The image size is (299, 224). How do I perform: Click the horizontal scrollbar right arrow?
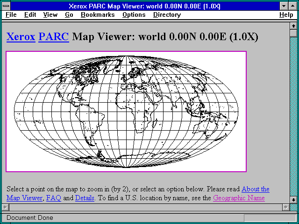(285, 207)
